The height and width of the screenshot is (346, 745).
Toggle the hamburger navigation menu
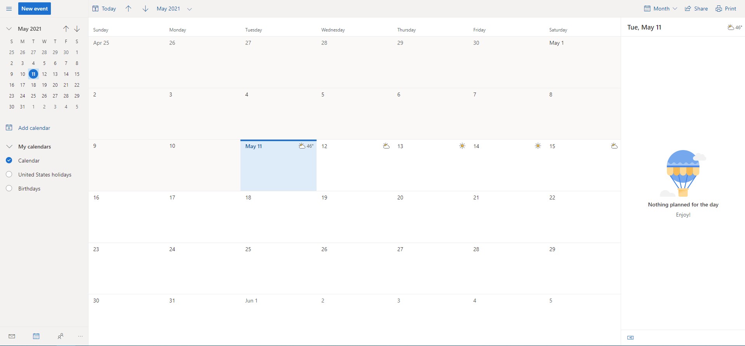point(9,9)
